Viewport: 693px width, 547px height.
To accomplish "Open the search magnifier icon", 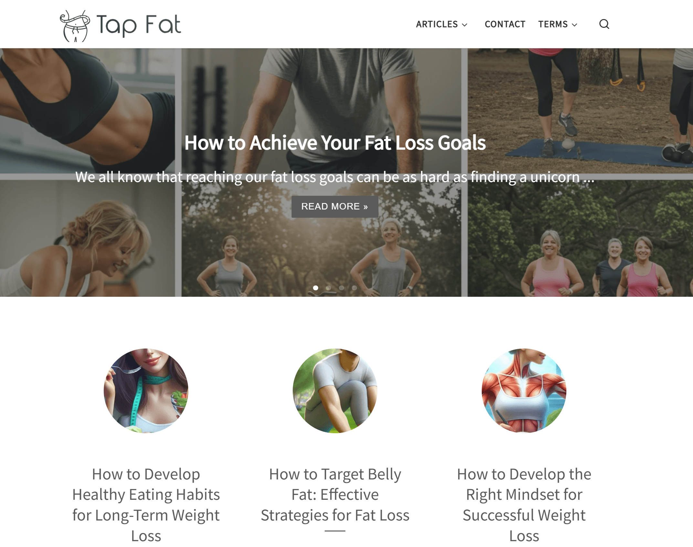I will coord(604,24).
